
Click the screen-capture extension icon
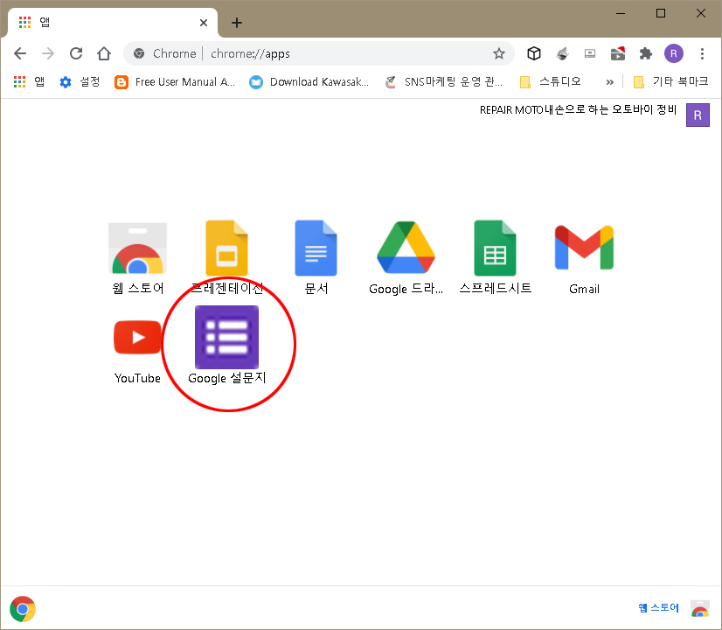[590, 53]
